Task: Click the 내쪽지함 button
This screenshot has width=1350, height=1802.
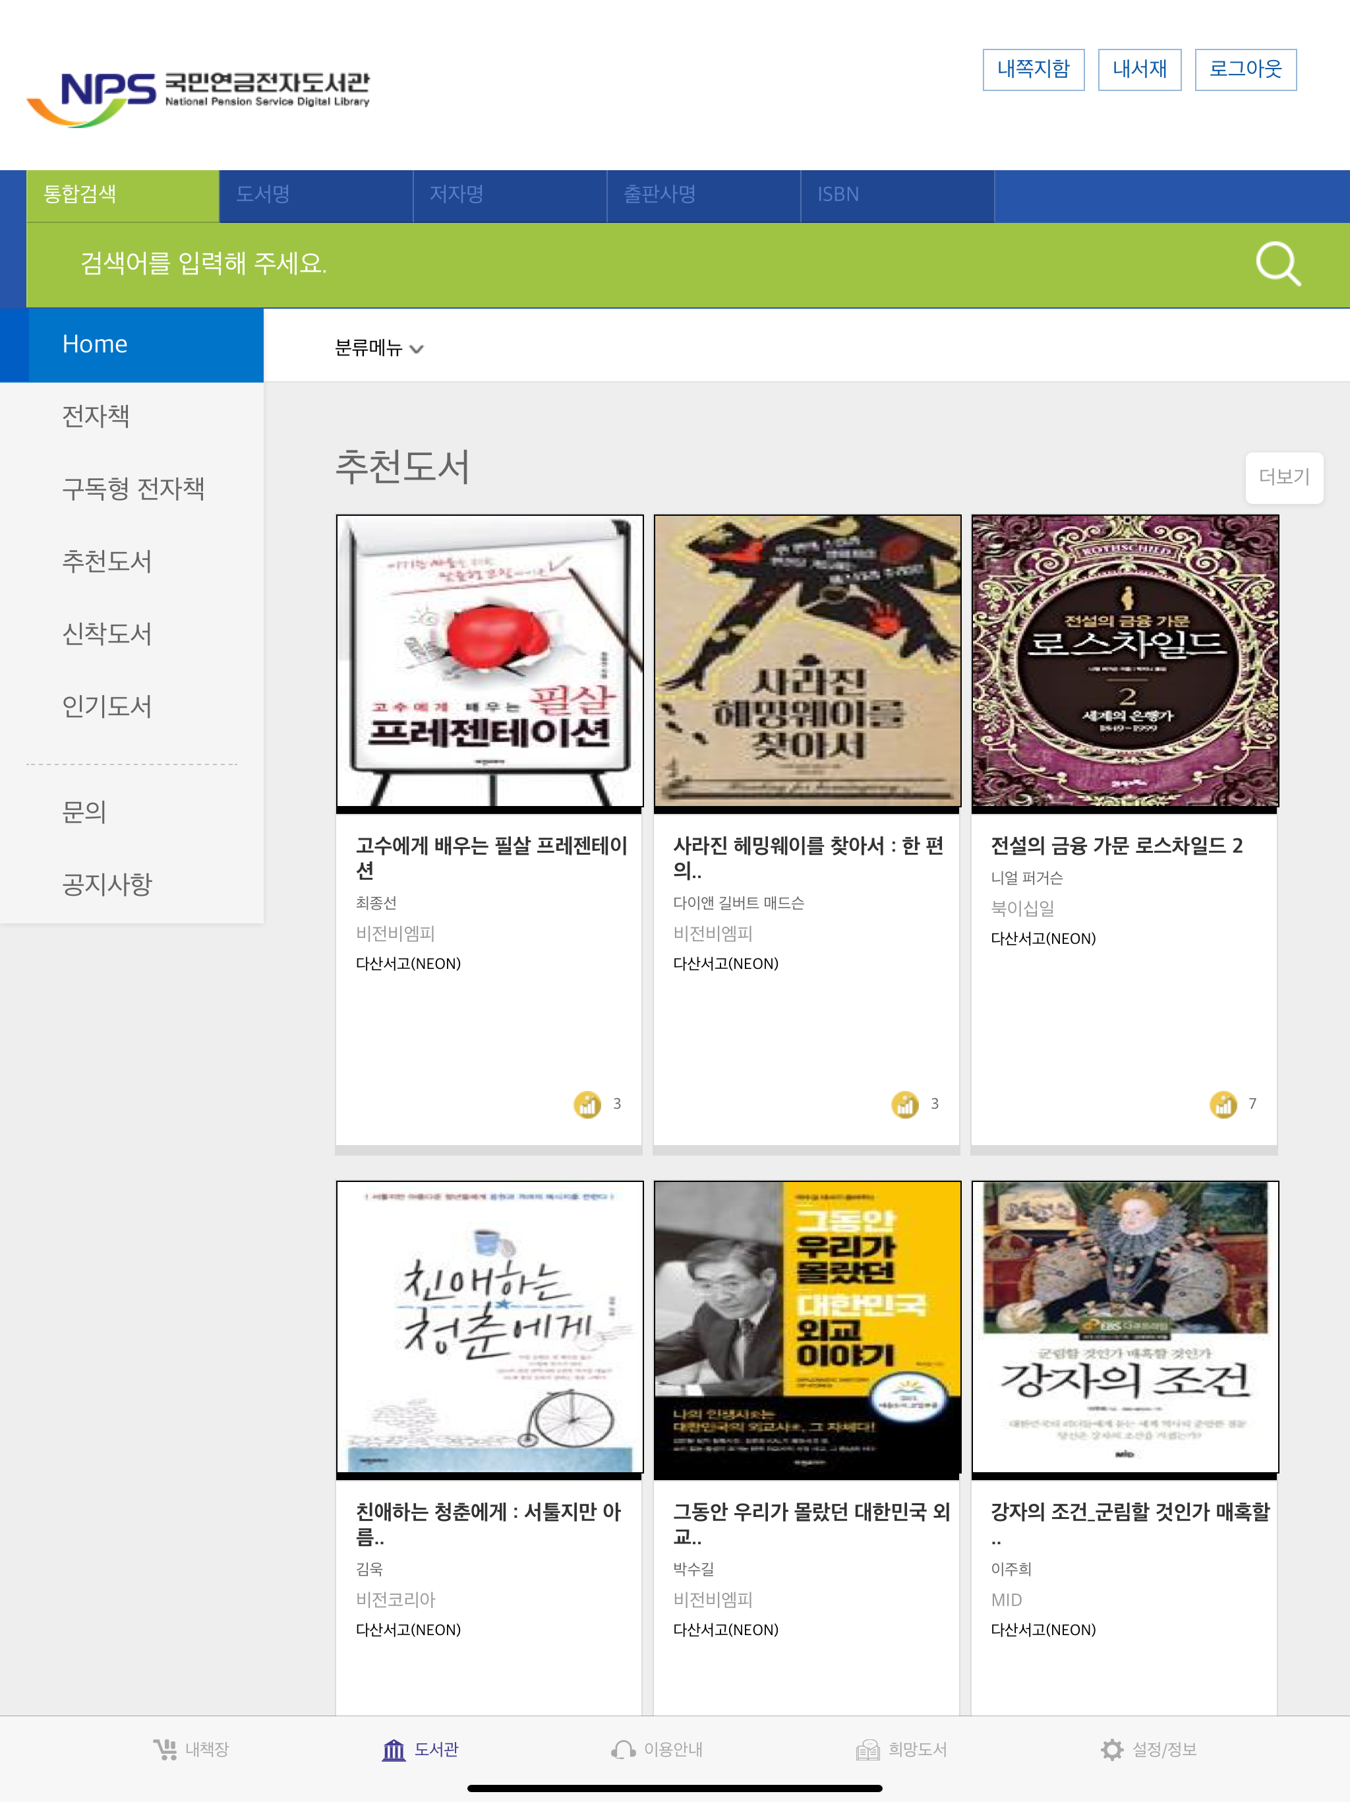Action: click(1033, 69)
